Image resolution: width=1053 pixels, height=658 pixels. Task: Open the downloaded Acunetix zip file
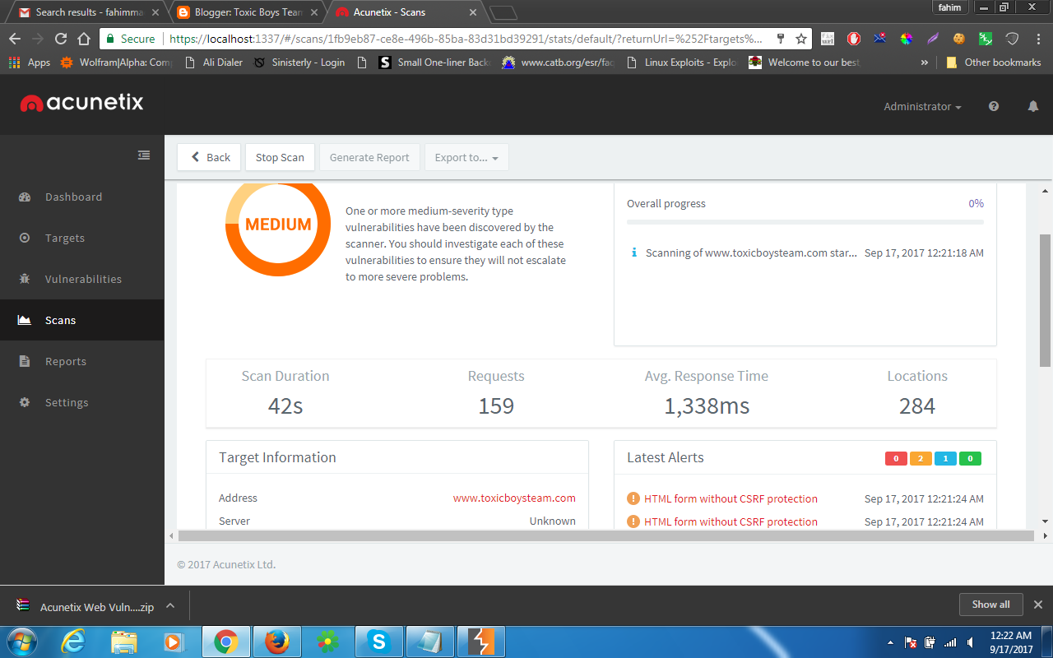click(x=85, y=606)
